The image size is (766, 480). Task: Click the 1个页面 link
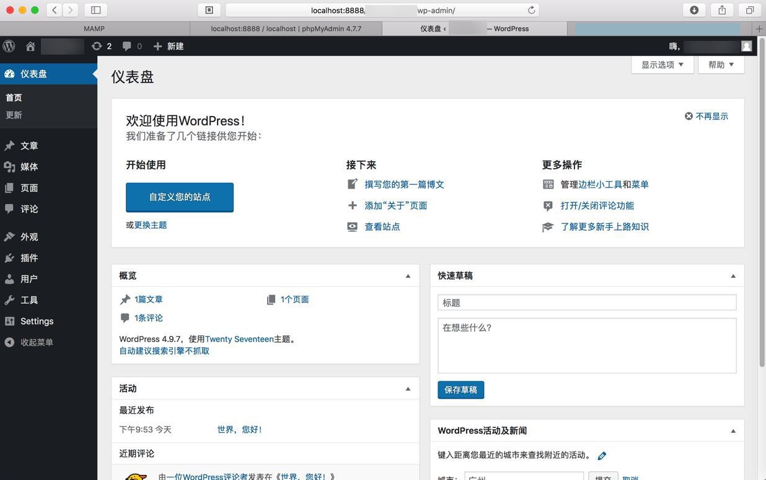(x=294, y=300)
